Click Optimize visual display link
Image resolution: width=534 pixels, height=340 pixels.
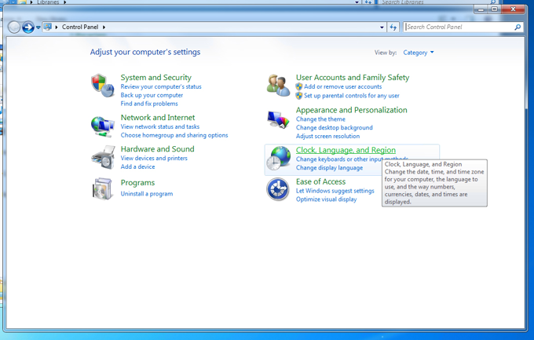(326, 199)
